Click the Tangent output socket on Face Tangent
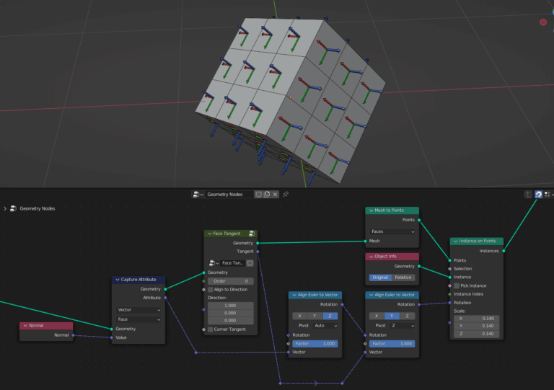Image resolution: width=554 pixels, height=390 pixels. click(x=258, y=252)
